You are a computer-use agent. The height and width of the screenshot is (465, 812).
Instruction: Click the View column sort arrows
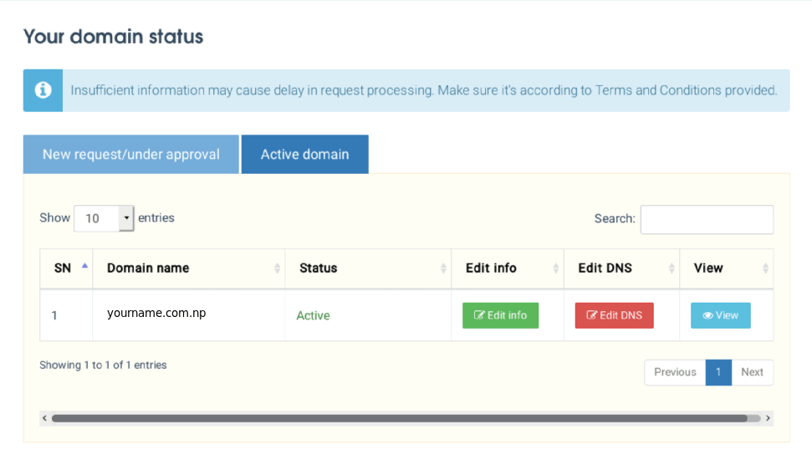tap(765, 268)
